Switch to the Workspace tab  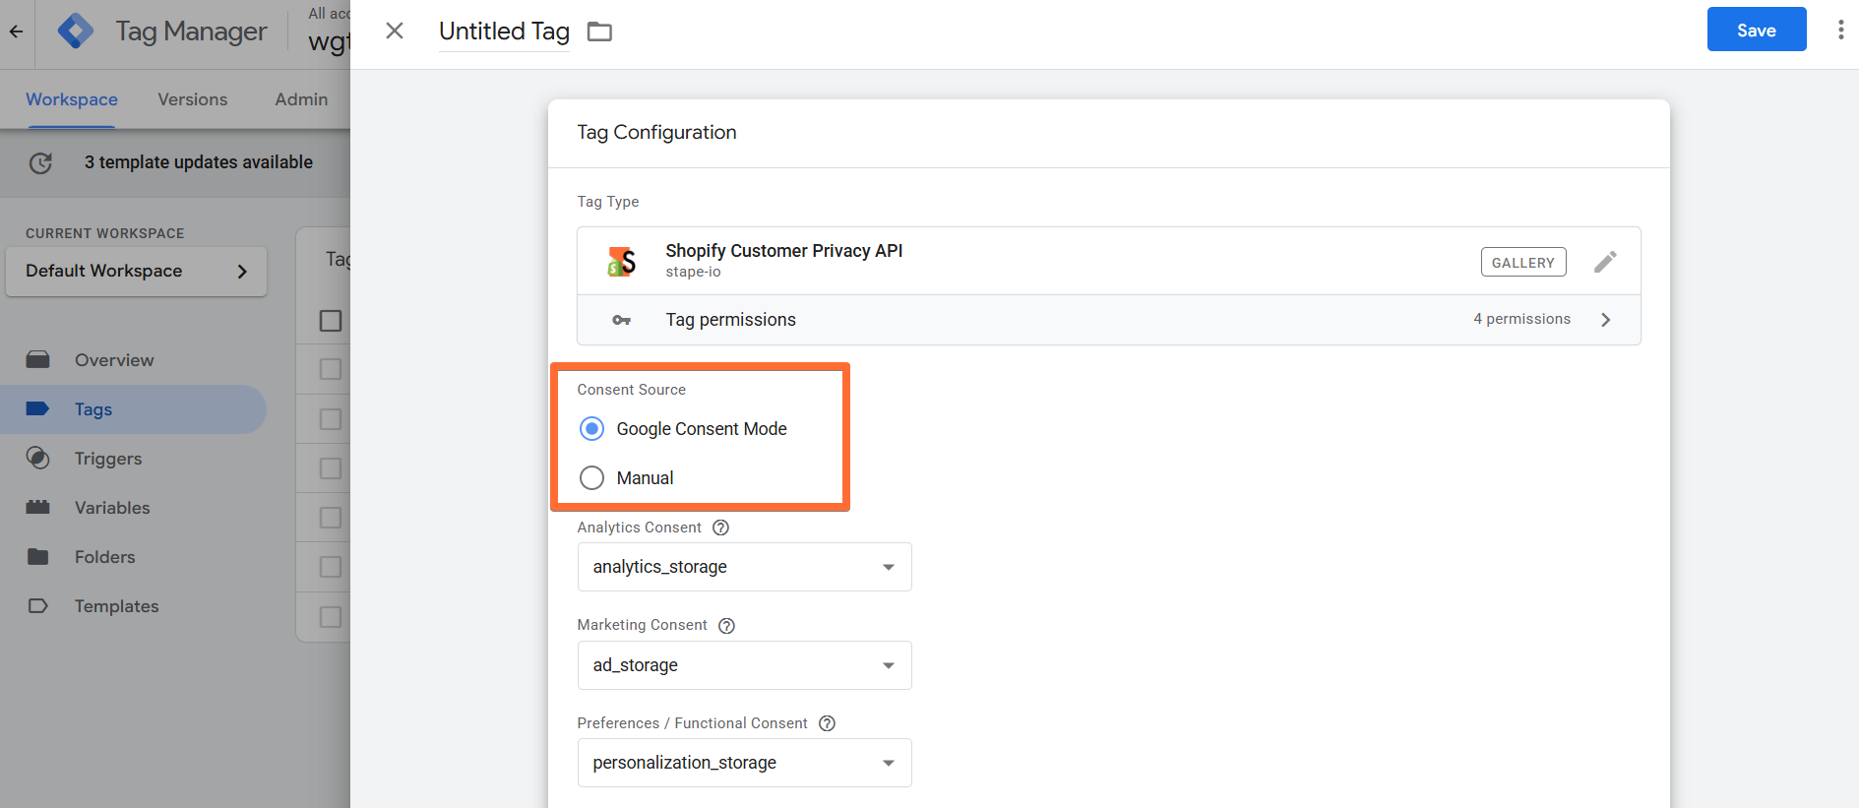point(72,99)
